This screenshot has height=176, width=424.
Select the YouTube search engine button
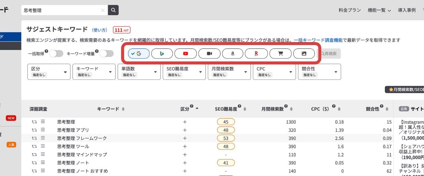(186, 54)
